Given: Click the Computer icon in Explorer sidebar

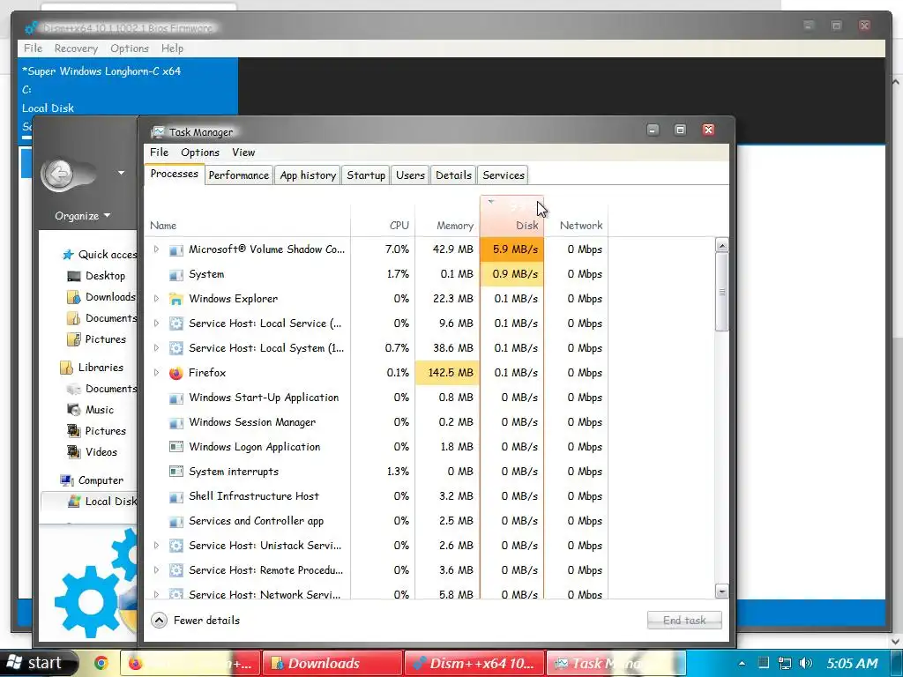Looking at the screenshot, I should tap(67, 480).
